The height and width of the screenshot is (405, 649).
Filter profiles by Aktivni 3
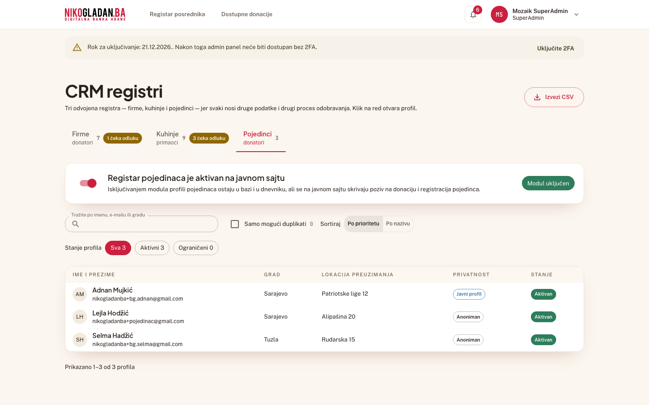coord(152,248)
